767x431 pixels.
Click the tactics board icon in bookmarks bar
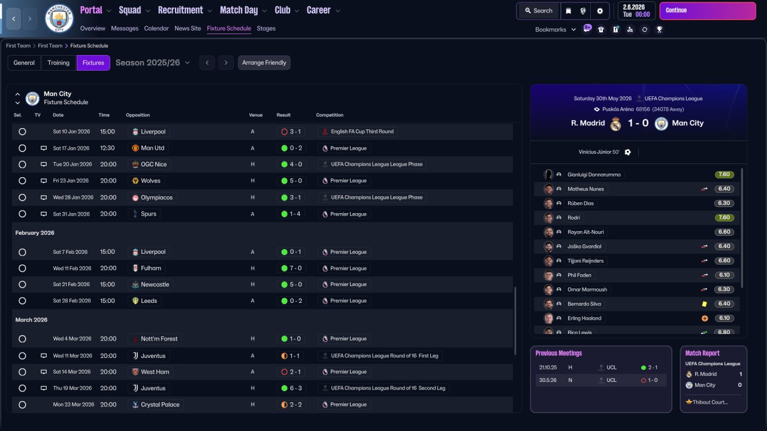coord(615,29)
